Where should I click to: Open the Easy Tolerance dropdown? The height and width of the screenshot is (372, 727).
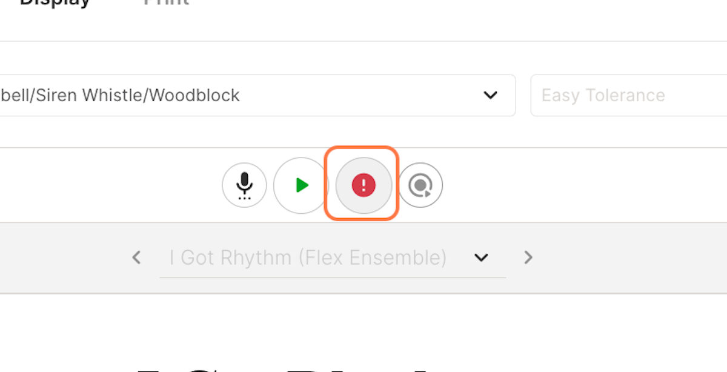[629, 95]
